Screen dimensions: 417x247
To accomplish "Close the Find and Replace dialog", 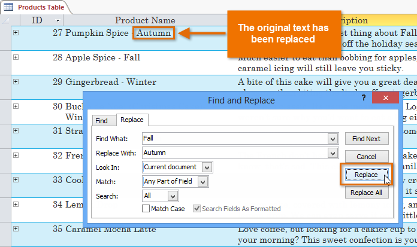I will [386, 97].
